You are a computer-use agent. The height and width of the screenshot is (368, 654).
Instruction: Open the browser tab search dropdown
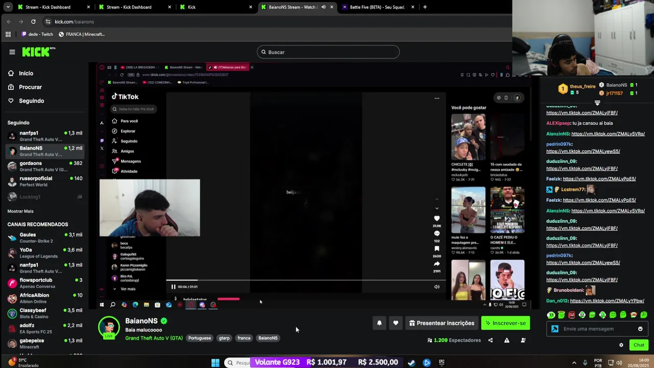click(8, 7)
